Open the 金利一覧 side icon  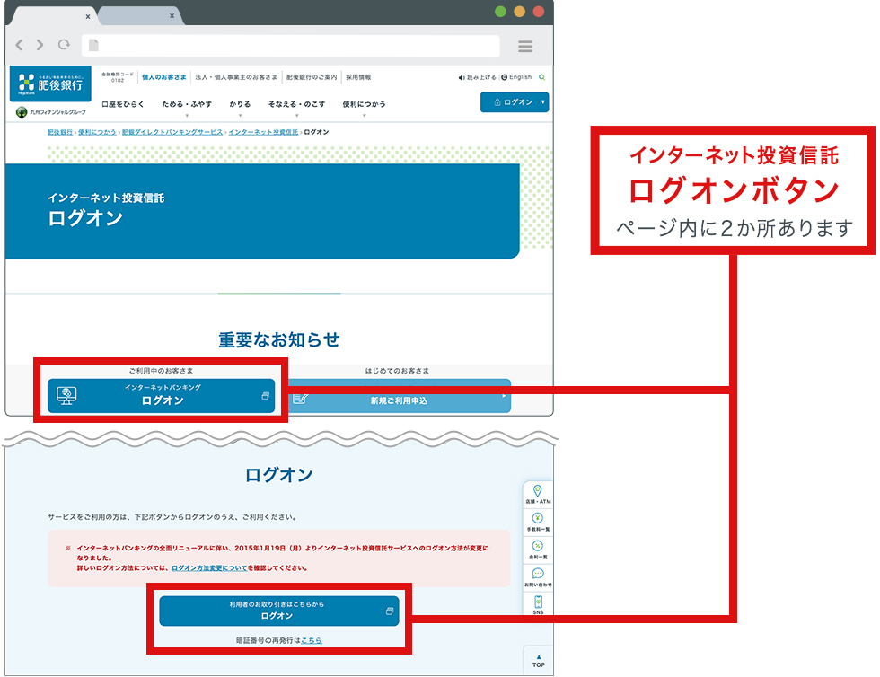point(538,550)
